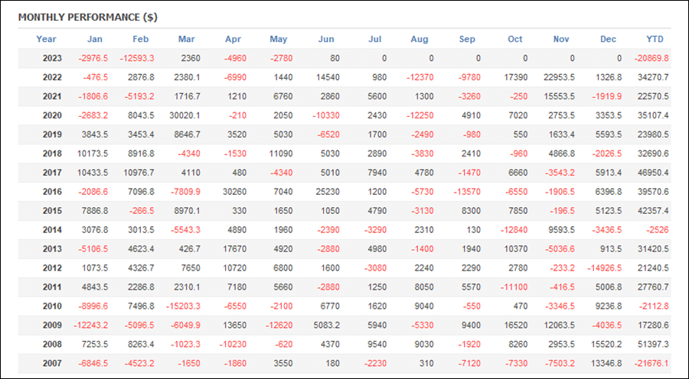Click the Sep column header
Image resolution: width=689 pixels, height=379 pixels.
[467, 39]
